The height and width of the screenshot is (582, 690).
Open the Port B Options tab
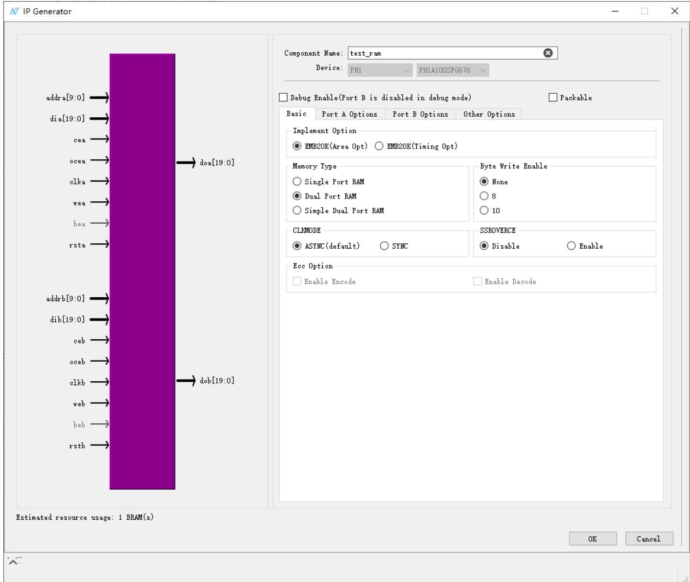tap(421, 114)
